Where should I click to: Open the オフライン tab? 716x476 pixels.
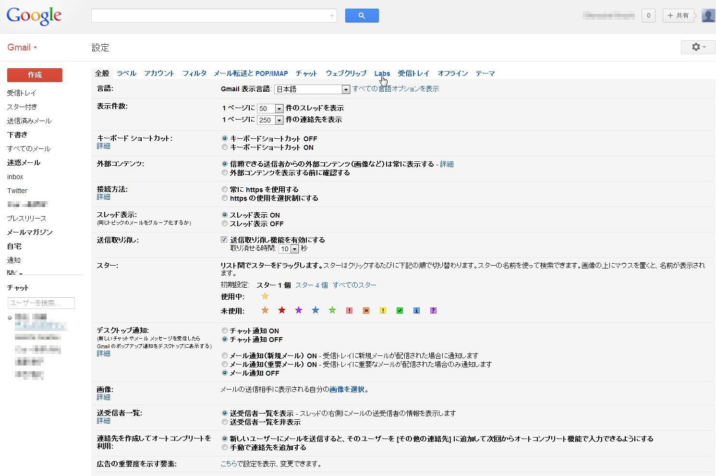(x=452, y=73)
